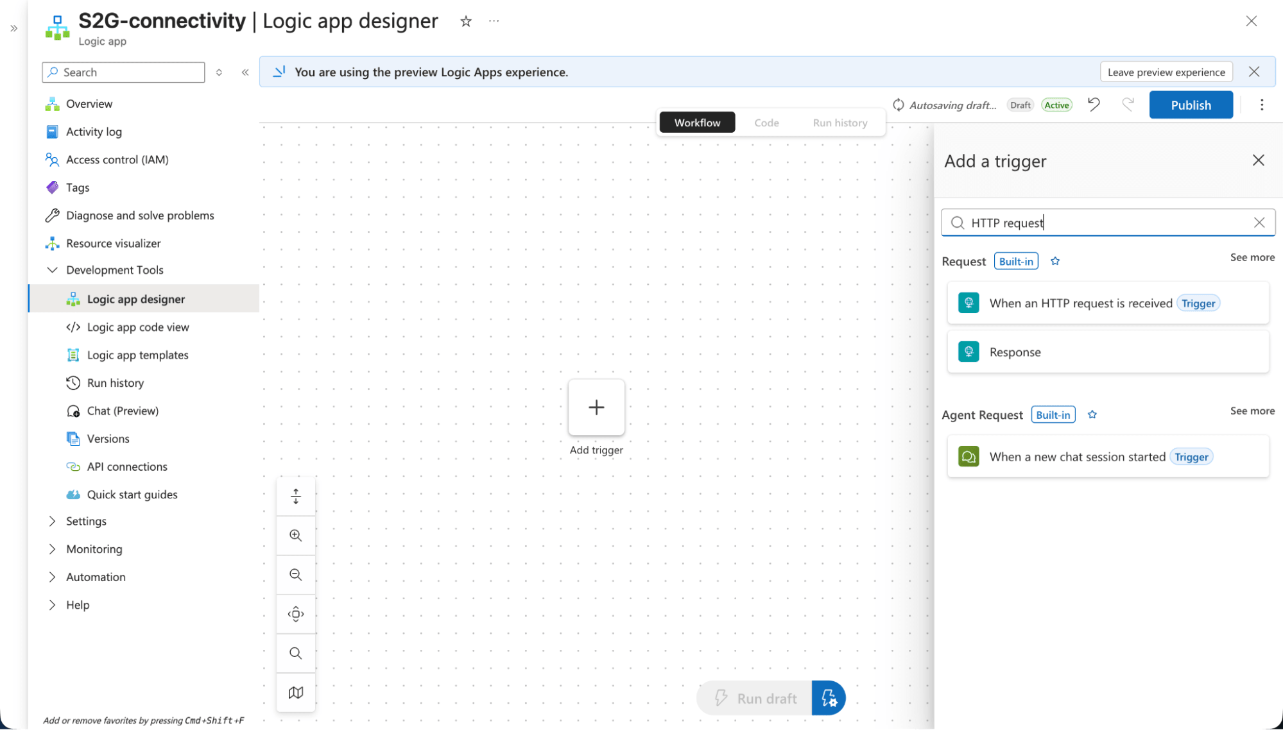1283x730 pixels.
Task: Click the redo arrow in the designer toolbar
Action: pos(1128,105)
